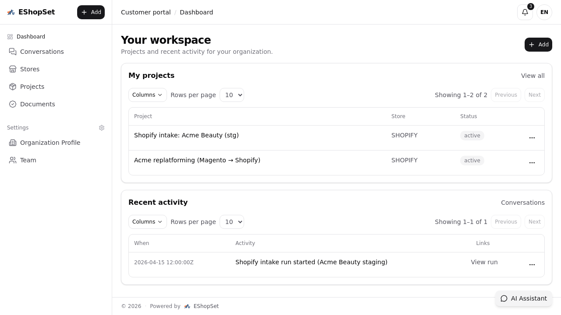Go to Dashboard in the sidebar
The width and height of the screenshot is (561, 315).
31,37
